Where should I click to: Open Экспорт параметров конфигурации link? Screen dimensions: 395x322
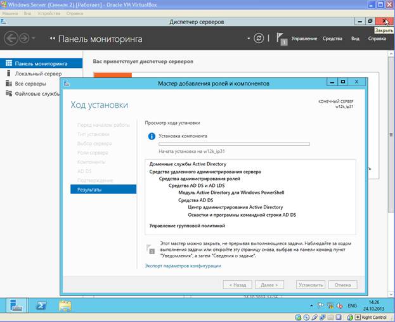click(183, 266)
